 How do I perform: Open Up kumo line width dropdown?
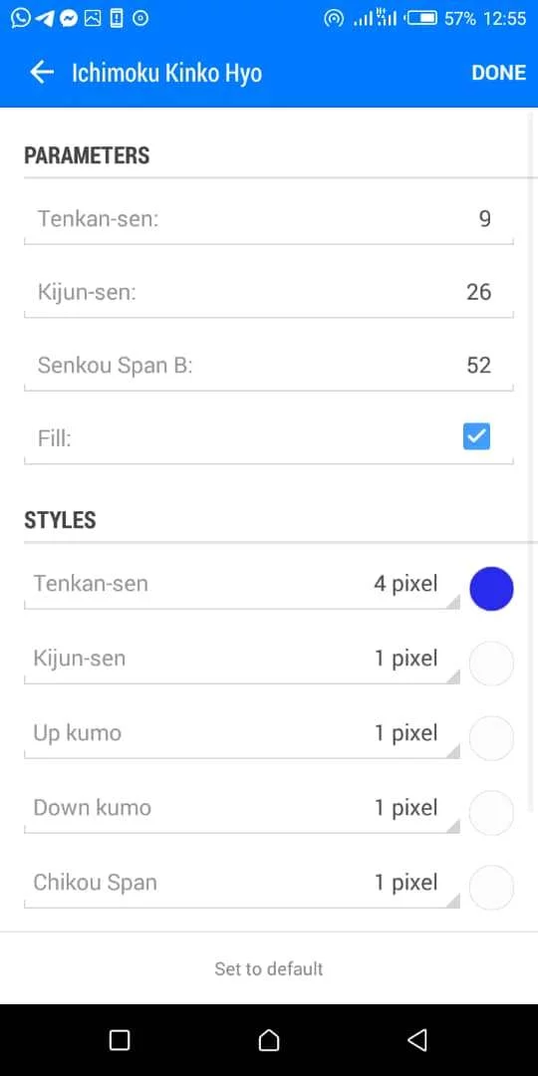coord(241,734)
